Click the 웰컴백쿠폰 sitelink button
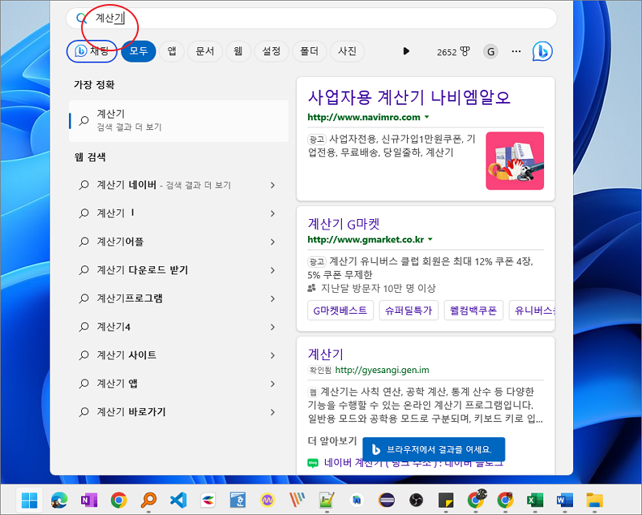642x515 pixels. tap(473, 311)
